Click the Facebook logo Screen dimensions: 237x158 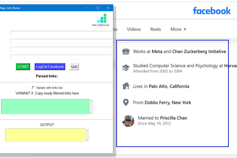[x=212, y=11]
